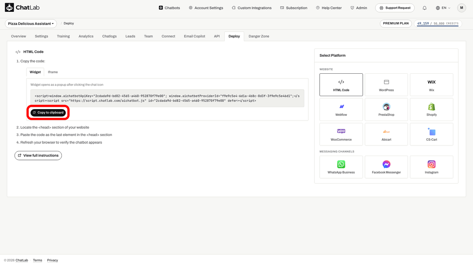
Task: Select the Webflow platform tile
Action: 341,110
